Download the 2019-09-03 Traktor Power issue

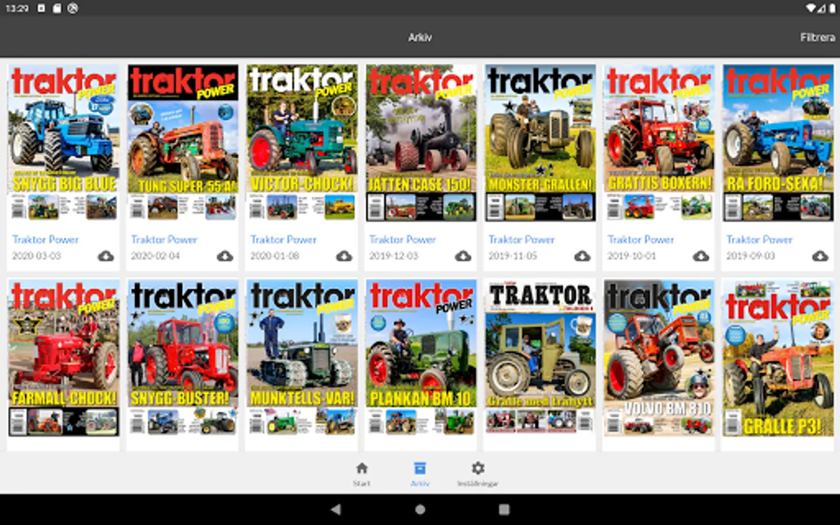820,256
